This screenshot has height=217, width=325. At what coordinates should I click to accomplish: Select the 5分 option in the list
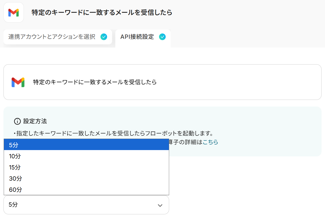[86, 145]
